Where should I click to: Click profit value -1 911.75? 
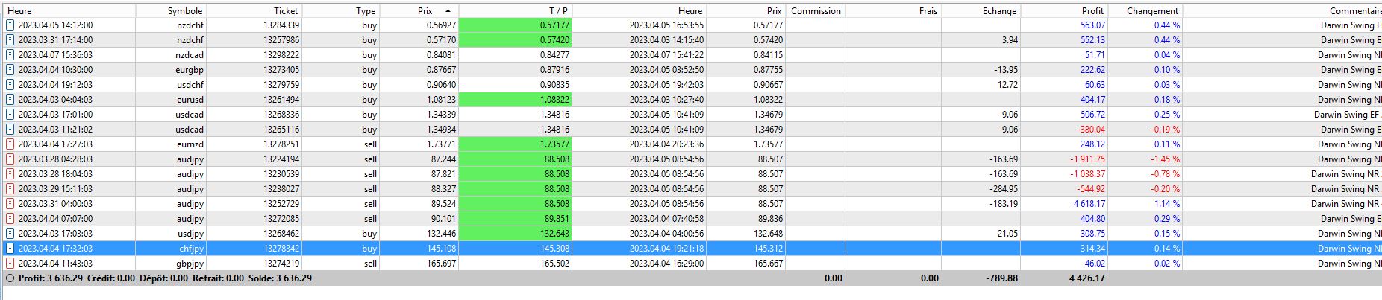tap(1087, 159)
